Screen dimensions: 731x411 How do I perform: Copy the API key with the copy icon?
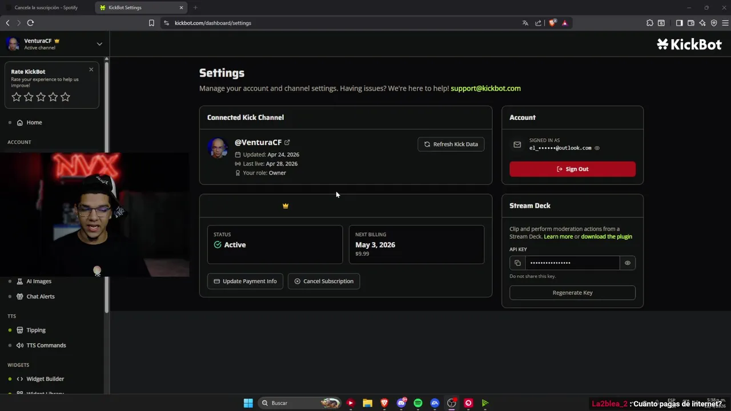coord(517,263)
